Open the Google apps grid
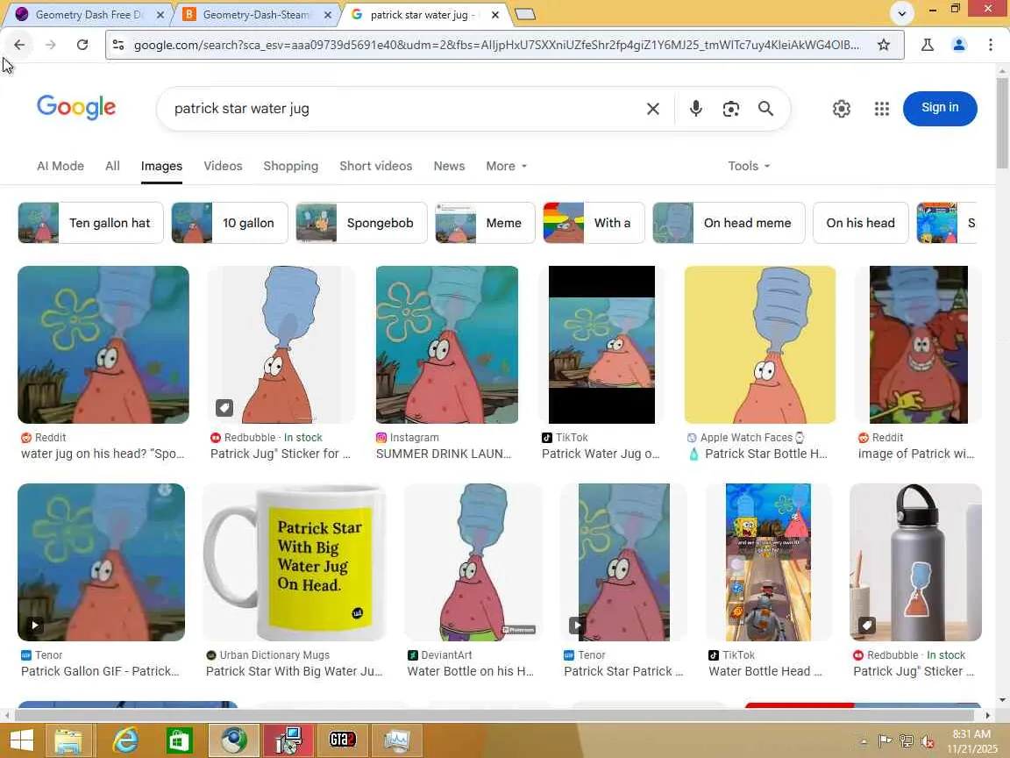1010x758 pixels. [882, 109]
